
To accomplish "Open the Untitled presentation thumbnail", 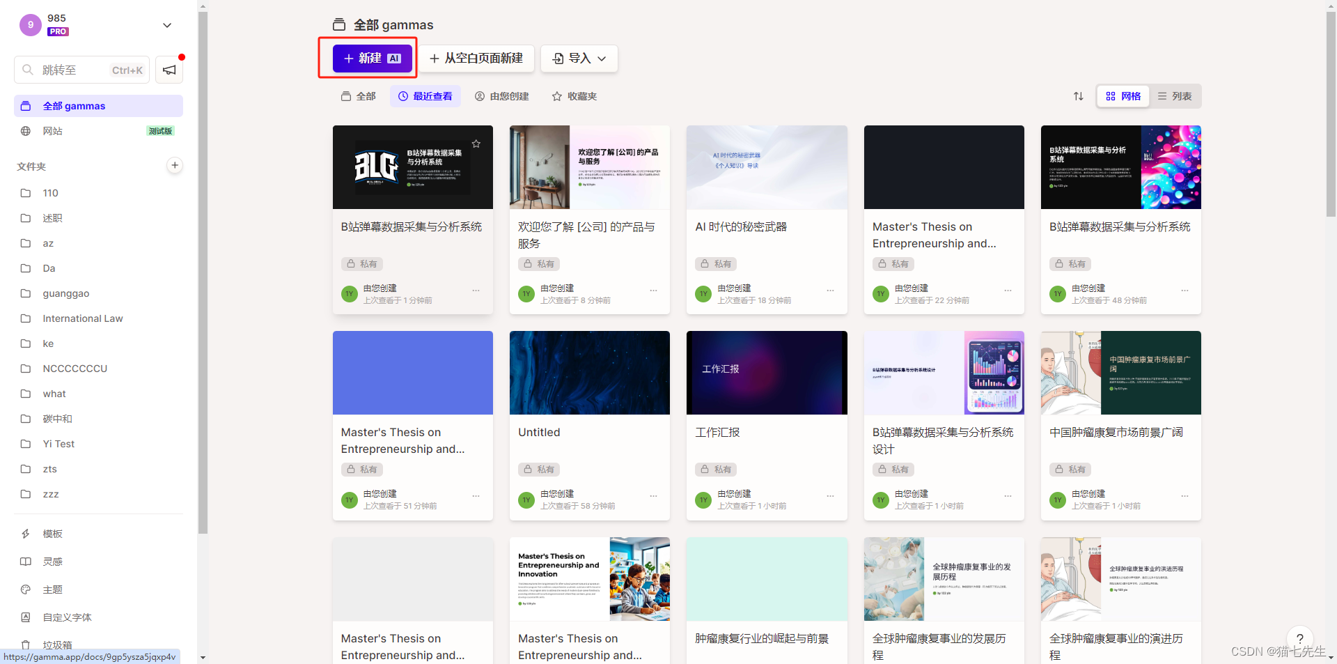I will click(x=590, y=373).
